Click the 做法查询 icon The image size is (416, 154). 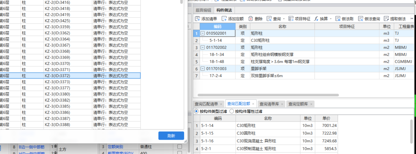[x=361, y=19]
